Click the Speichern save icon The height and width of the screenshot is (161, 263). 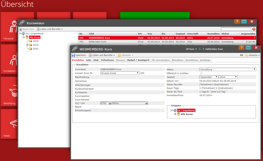73,55
